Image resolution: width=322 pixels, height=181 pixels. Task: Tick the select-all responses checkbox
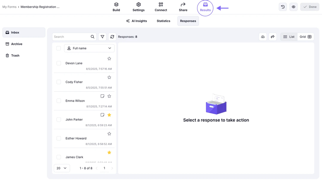[59, 48]
